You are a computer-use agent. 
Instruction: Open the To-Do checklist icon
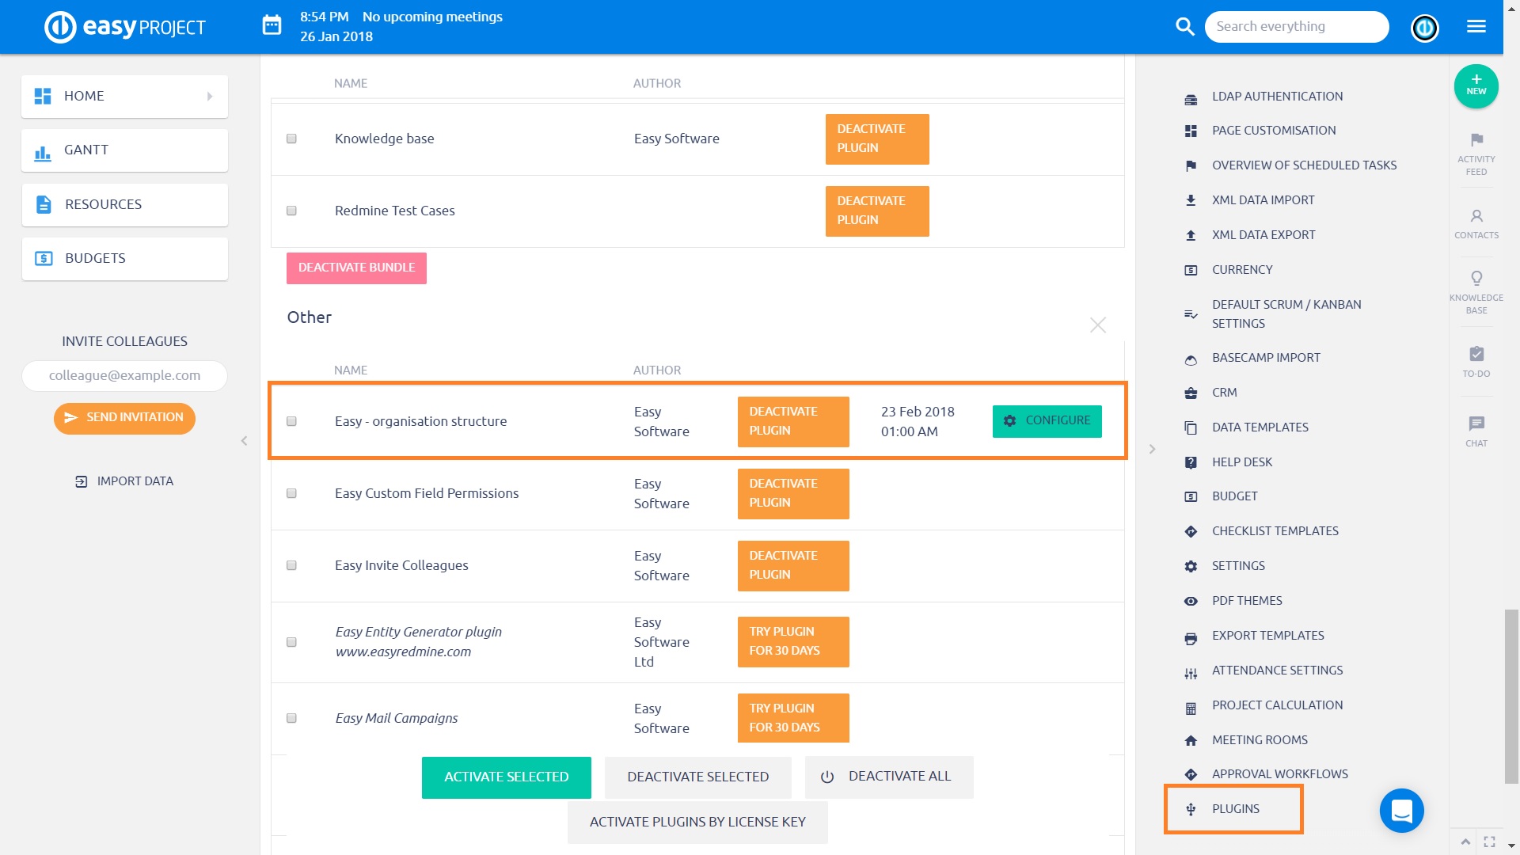[x=1476, y=355]
